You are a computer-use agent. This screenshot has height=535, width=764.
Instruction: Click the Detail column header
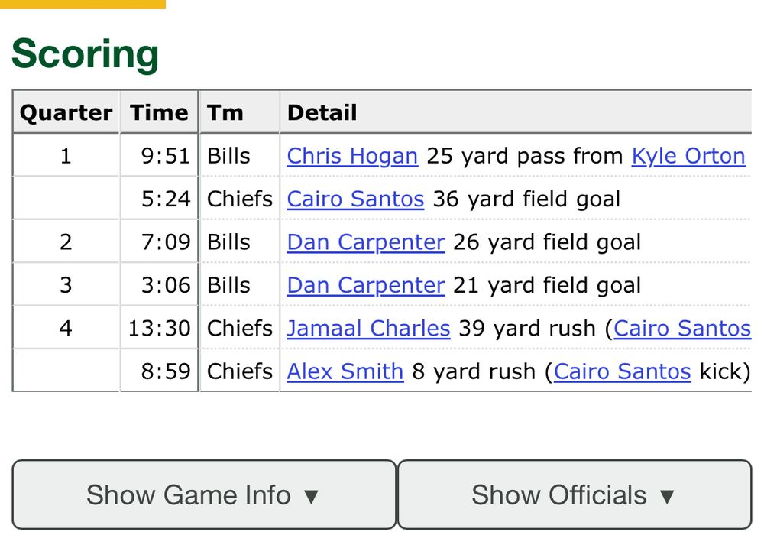coord(321,112)
